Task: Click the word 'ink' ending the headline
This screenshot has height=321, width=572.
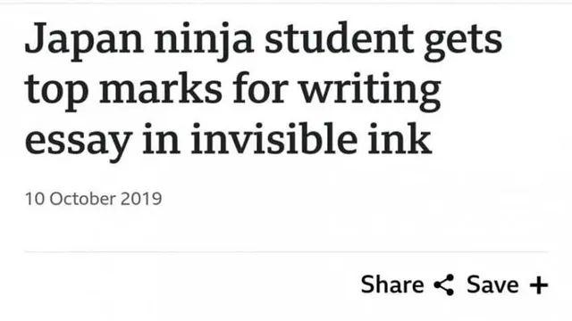Action: point(400,139)
